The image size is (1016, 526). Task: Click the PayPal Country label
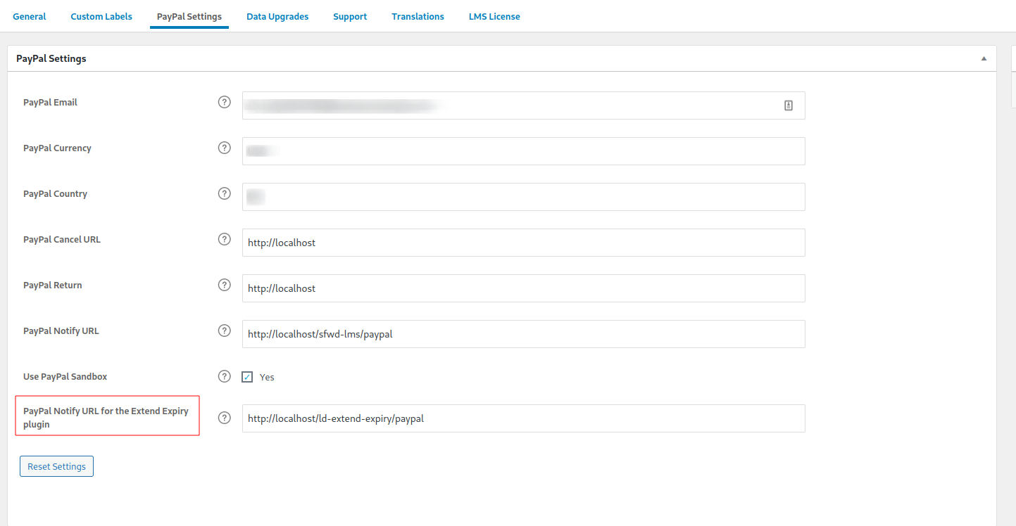pyautogui.click(x=55, y=193)
